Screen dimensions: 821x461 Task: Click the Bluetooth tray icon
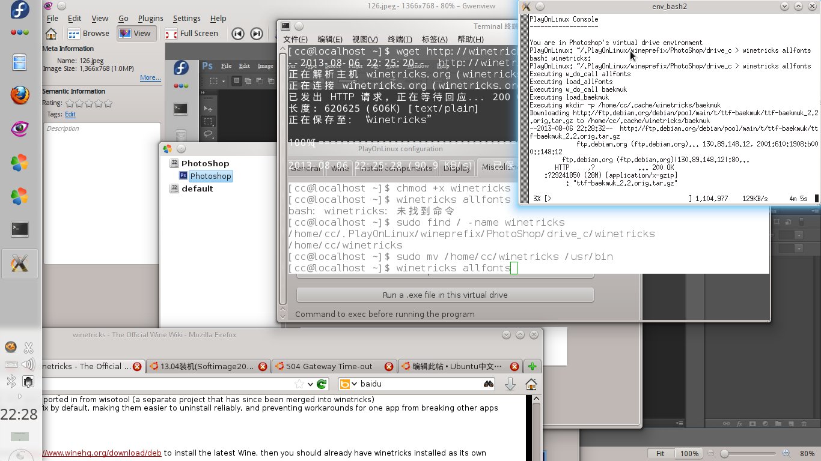click(11, 381)
